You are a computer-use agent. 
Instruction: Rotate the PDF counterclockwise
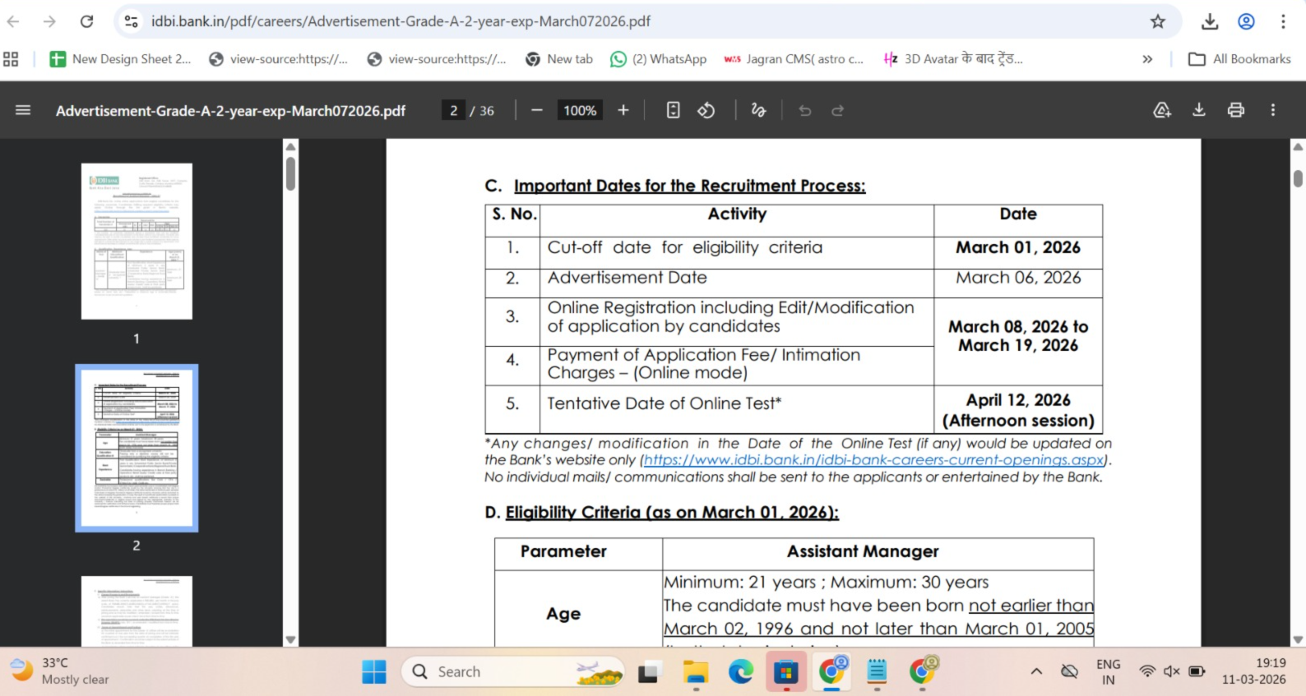[x=706, y=110]
